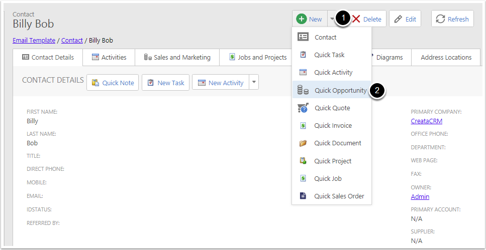The width and height of the screenshot is (486, 250).
Task: Add a Quick Note
Action: click(113, 83)
